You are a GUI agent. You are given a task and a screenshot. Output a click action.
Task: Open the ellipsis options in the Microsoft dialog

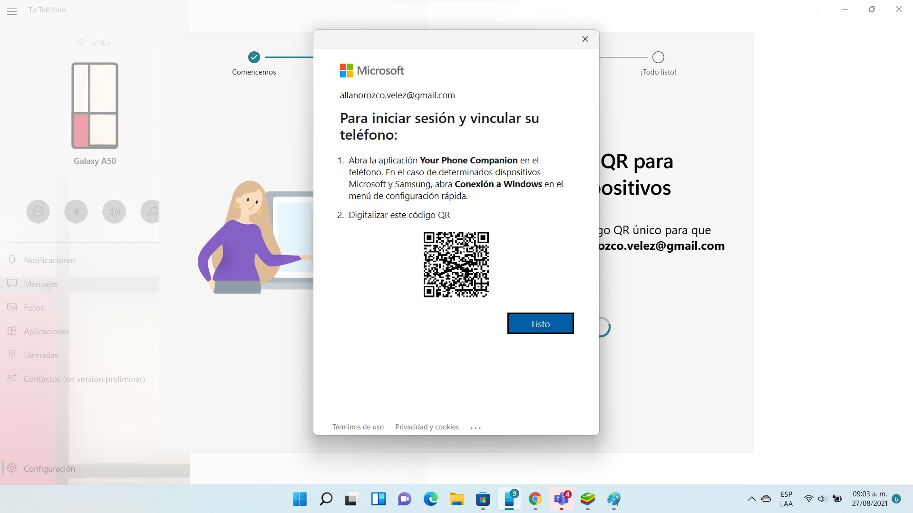476,427
